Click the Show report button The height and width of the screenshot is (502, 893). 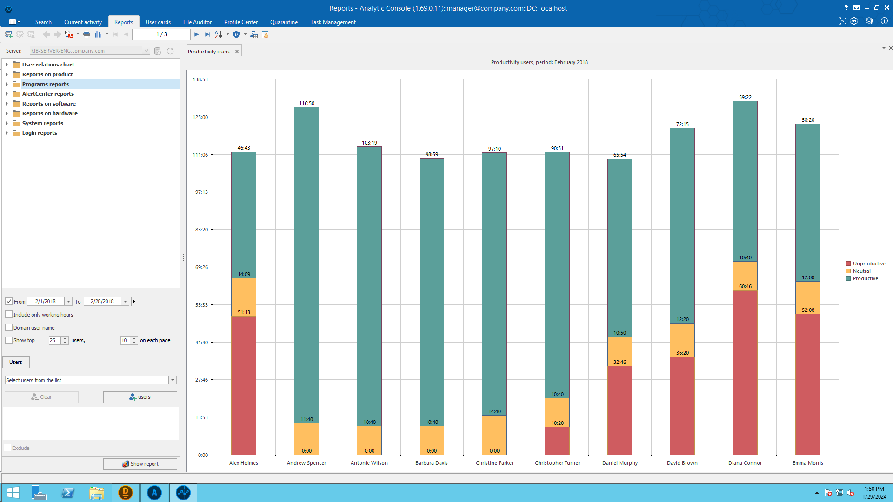pos(140,464)
